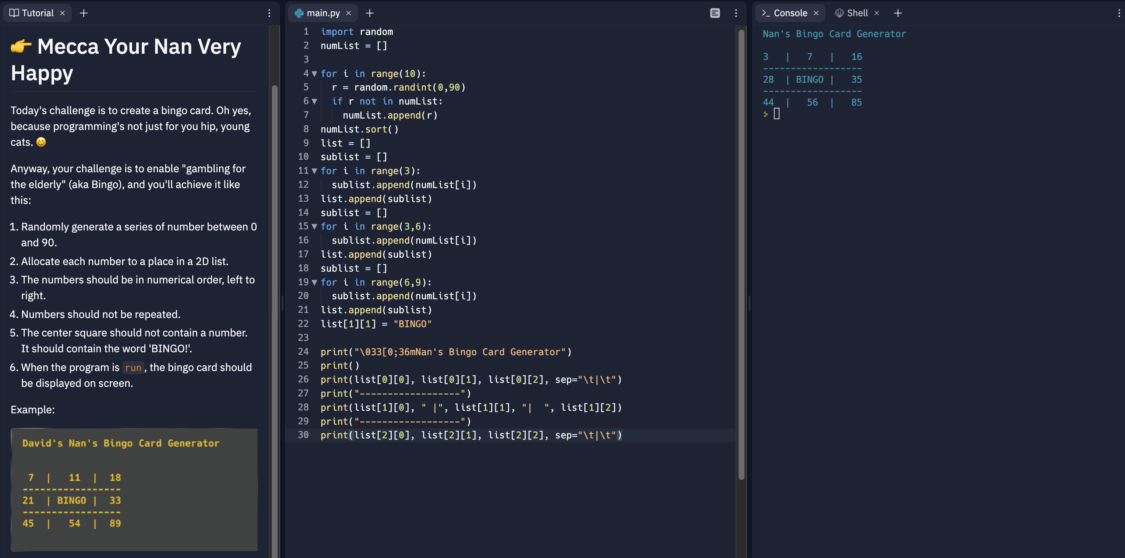Add new tab next to main.py
The width and height of the screenshot is (1125, 558).
[x=370, y=13]
